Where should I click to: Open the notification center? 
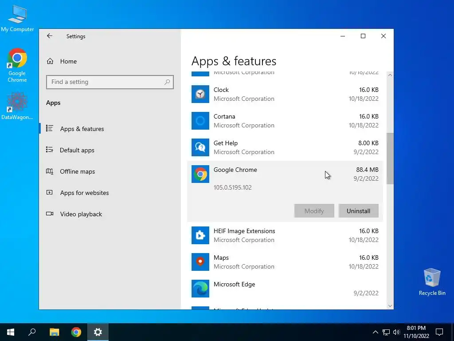(439, 332)
